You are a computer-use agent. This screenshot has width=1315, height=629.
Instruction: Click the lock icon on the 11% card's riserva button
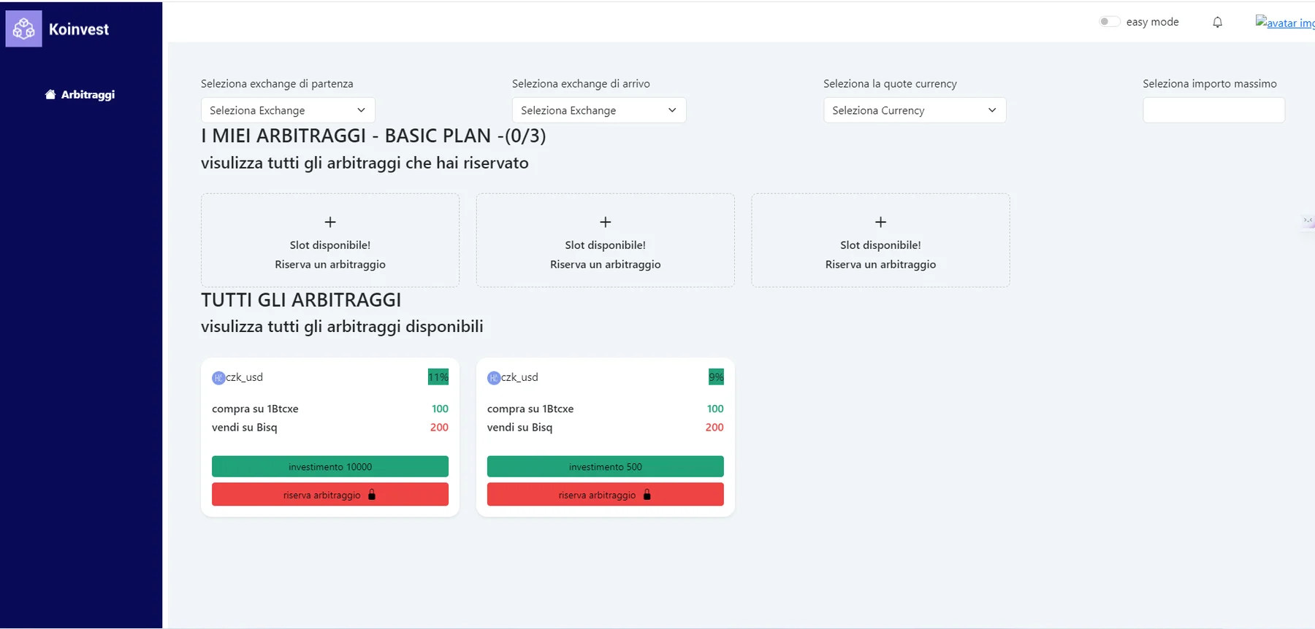pyautogui.click(x=372, y=495)
